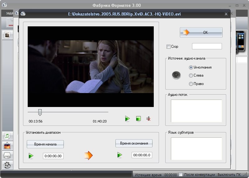Open the Video category clapperboard icon
249x178 pixels.
click(7, 34)
